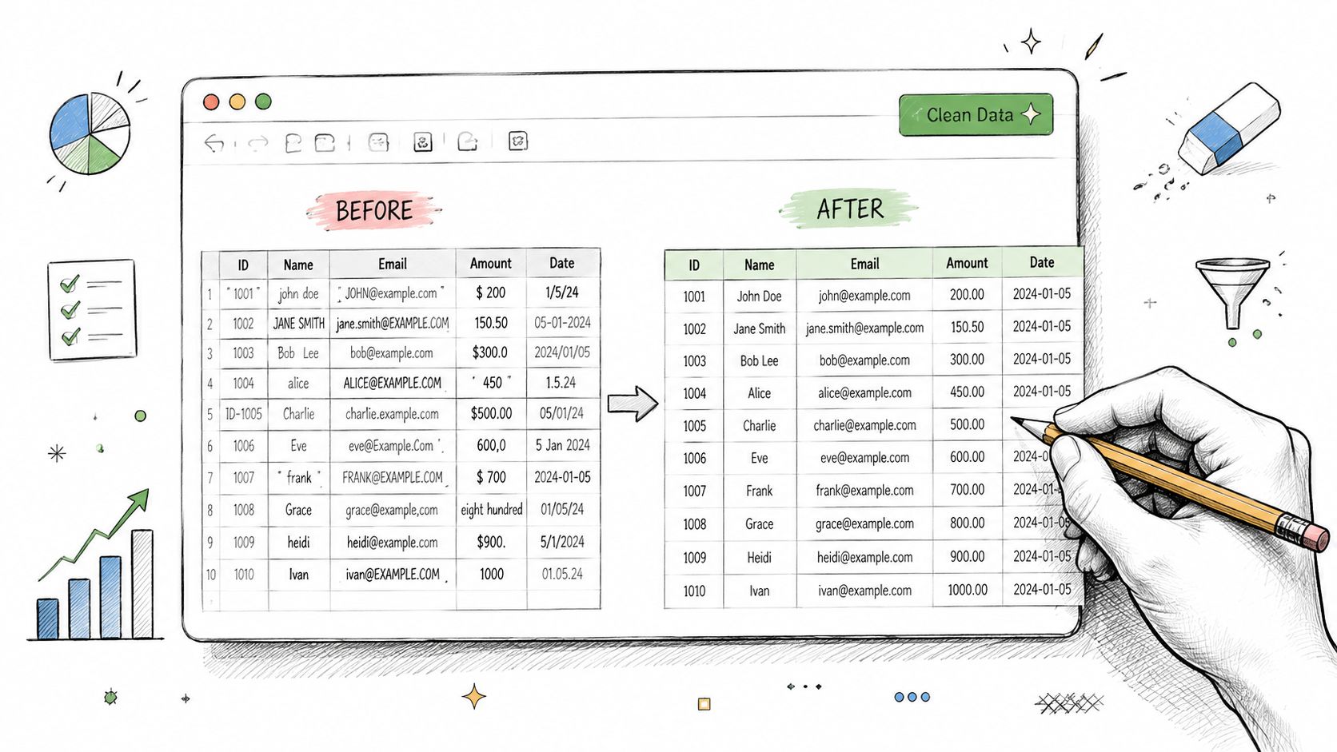Select "bob@example.com" in the AFTER table
The height and width of the screenshot is (752, 1337).
point(864,360)
